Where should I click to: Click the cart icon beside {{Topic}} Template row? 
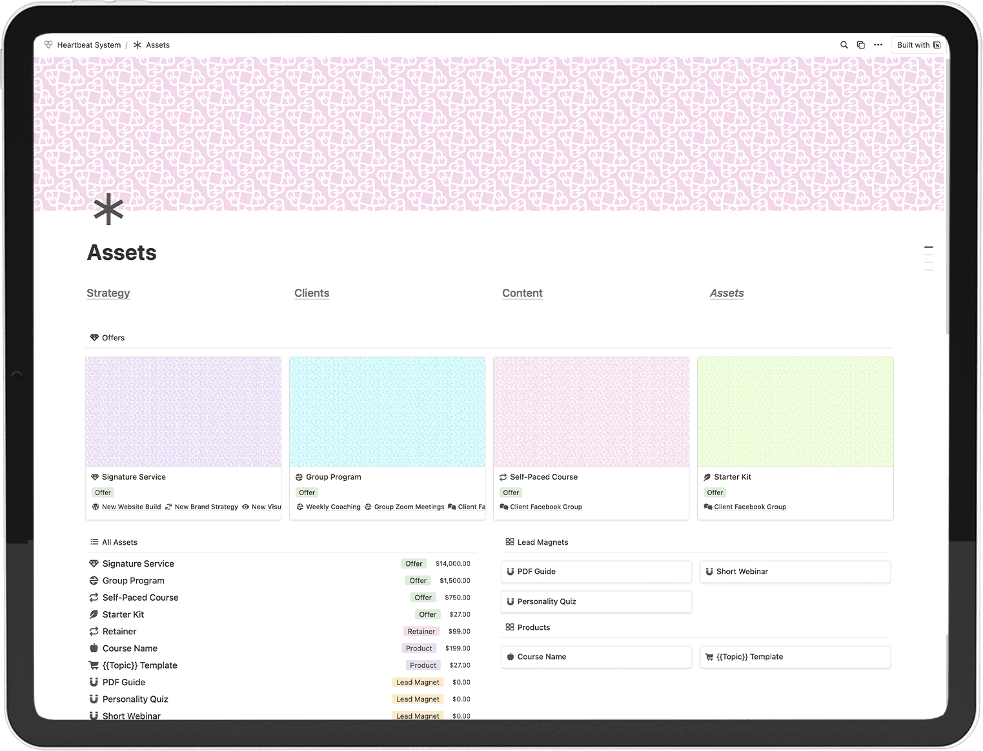[x=94, y=665]
